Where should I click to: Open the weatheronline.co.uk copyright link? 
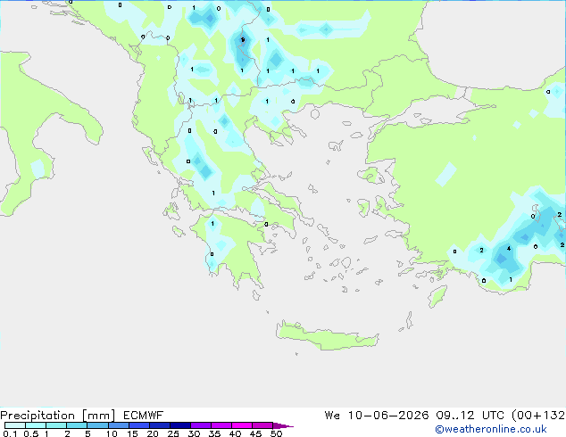pyautogui.click(x=491, y=429)
